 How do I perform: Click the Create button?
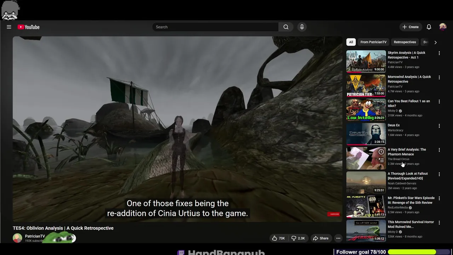410,27
